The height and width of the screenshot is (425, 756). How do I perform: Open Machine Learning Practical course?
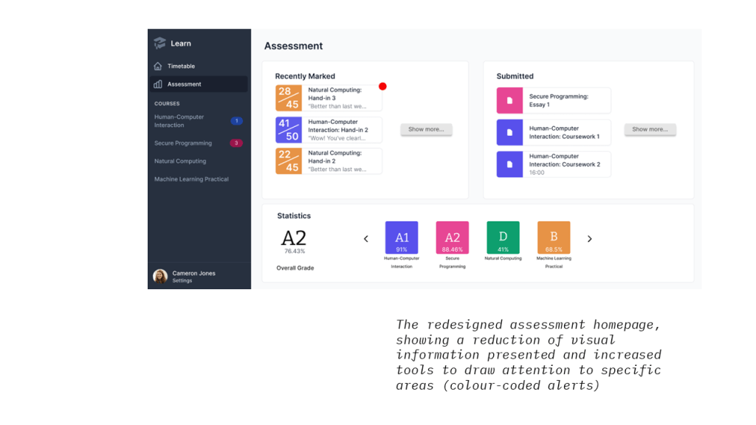point(191,179)
